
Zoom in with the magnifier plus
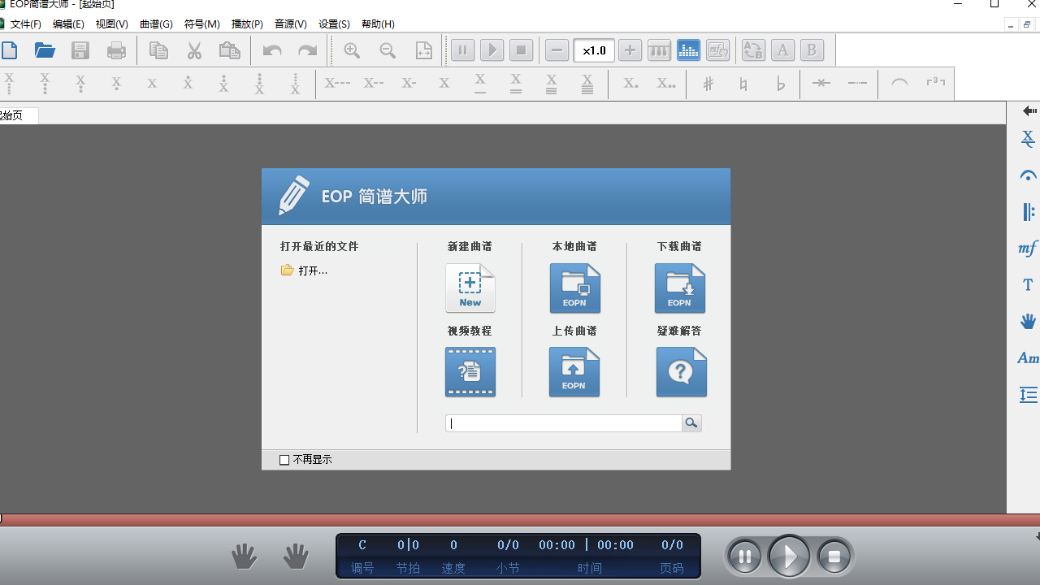[352, 50]
